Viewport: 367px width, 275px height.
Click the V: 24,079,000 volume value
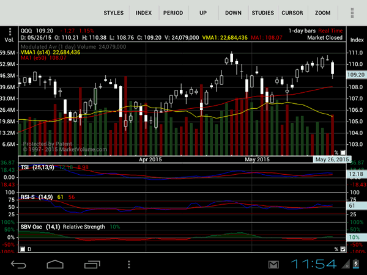182,38
